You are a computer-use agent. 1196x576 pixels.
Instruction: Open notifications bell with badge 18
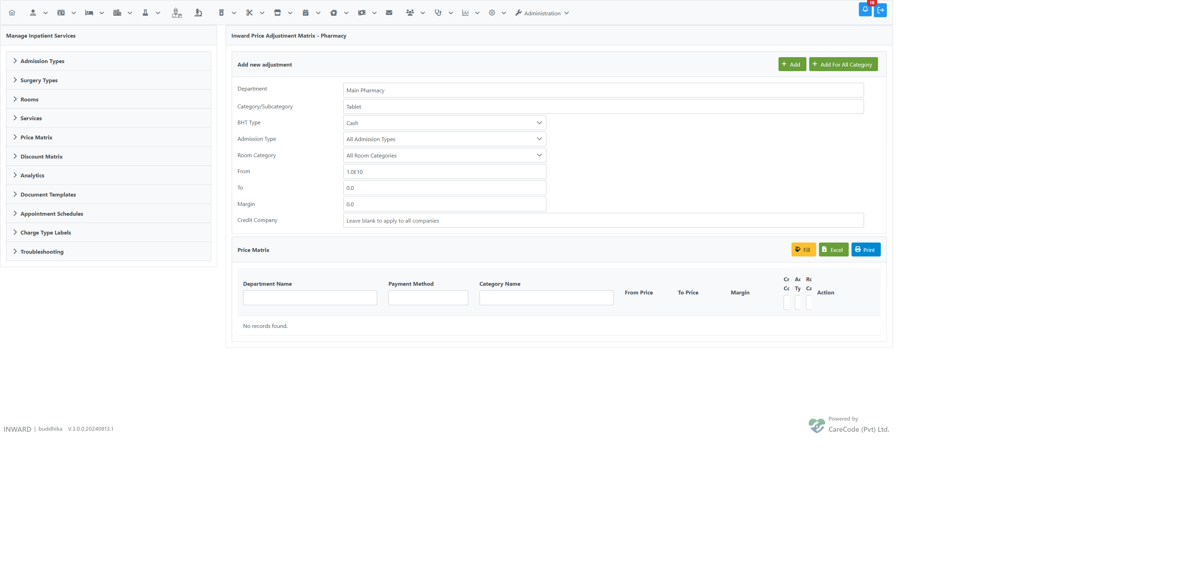[865, 10]
